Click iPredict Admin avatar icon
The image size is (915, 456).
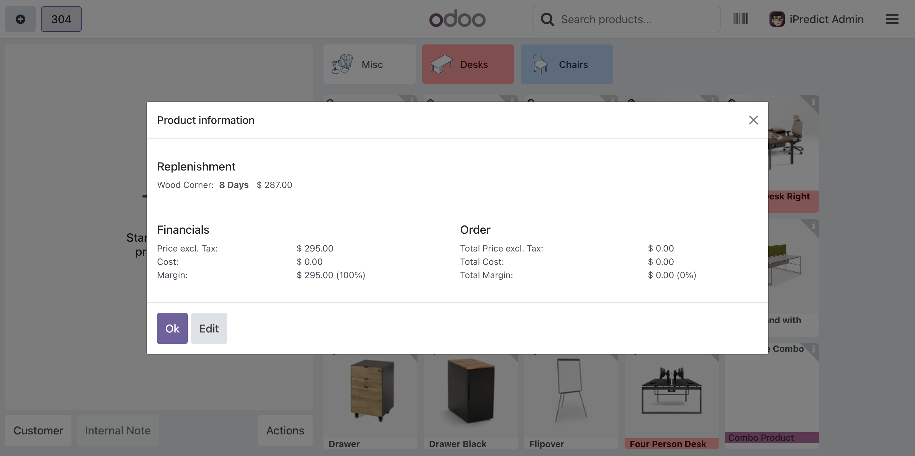776,19
